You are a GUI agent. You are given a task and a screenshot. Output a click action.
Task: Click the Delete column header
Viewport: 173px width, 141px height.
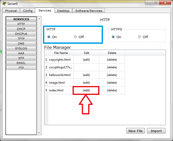click(112, 53)
